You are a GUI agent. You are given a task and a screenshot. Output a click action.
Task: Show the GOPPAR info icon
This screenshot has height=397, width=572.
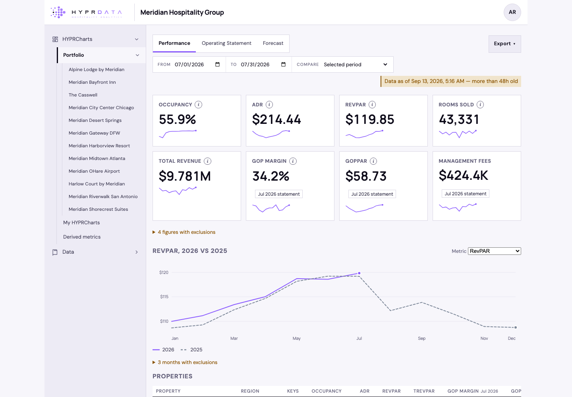(x=373, y=161)
